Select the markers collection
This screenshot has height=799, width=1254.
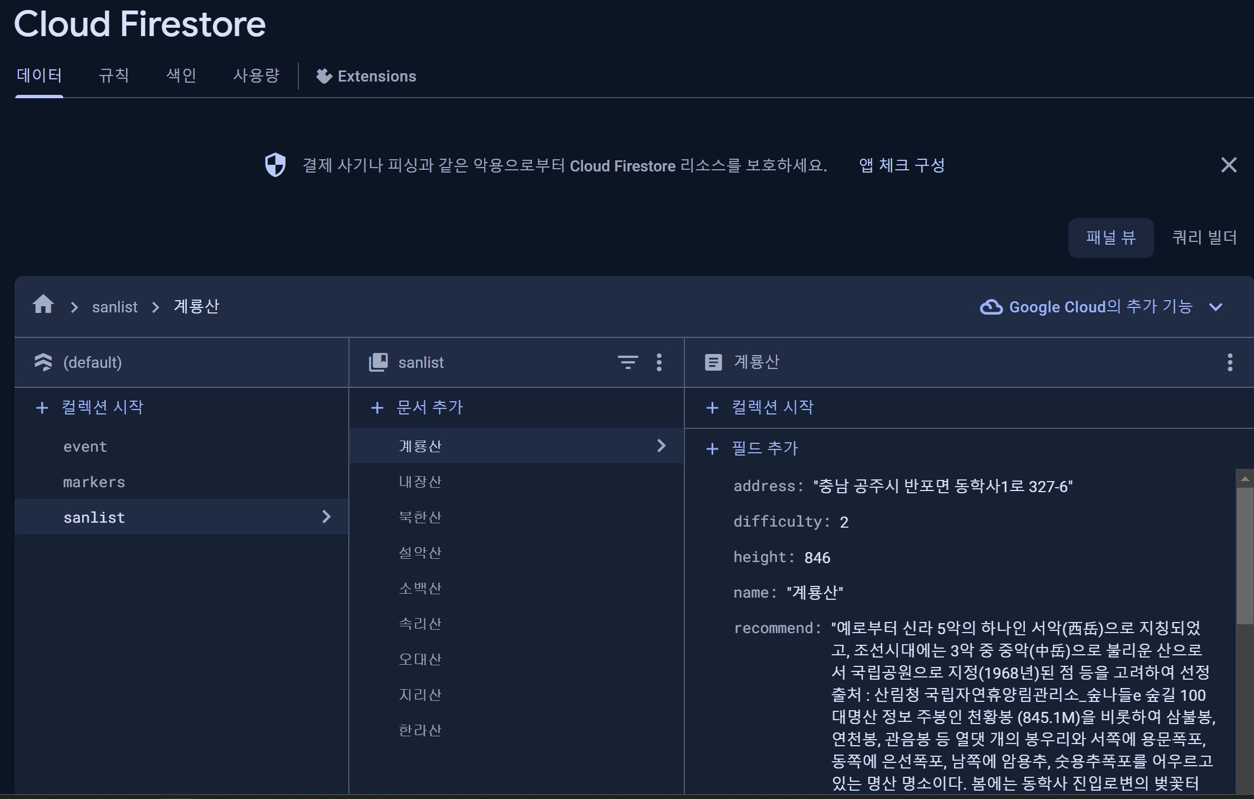click(181, 482)
